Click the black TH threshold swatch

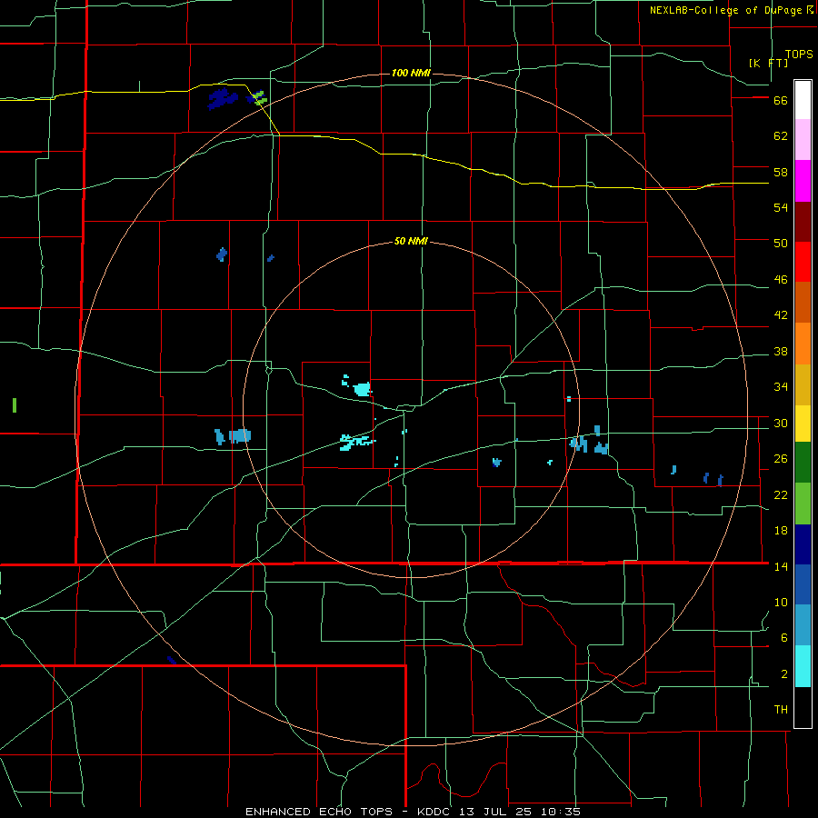(803, 707)
